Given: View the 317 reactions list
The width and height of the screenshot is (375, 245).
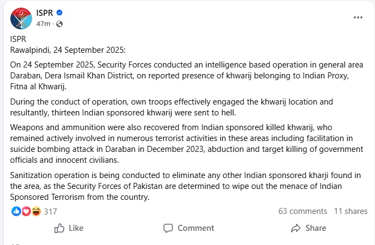Looking at the screenshot, I should click(51, 212).
